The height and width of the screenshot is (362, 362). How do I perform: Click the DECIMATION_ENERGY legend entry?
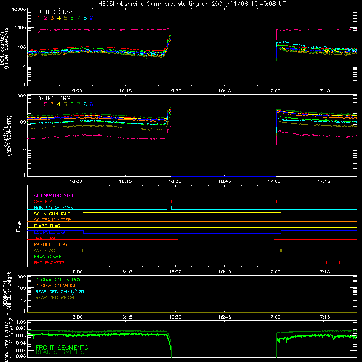coord(58,280)
